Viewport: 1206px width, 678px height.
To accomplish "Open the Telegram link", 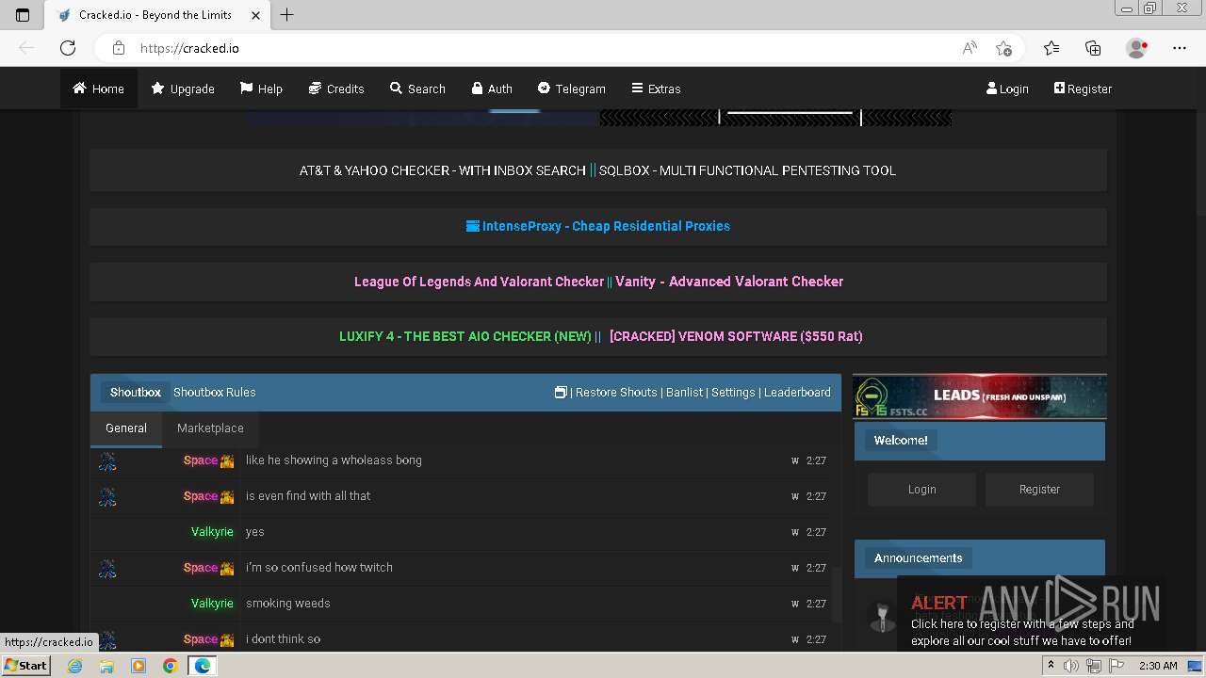I will click(572, 89).
